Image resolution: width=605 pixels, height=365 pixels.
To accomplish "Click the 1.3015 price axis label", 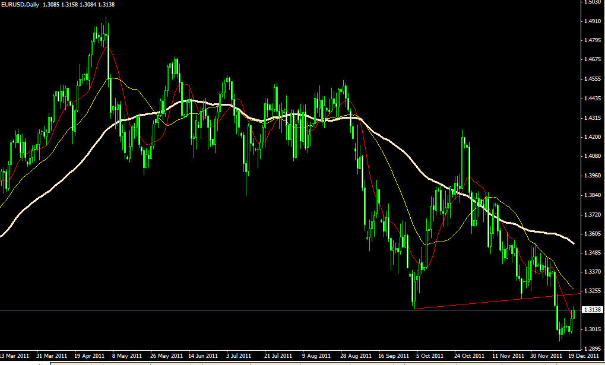I will point(593,329).
